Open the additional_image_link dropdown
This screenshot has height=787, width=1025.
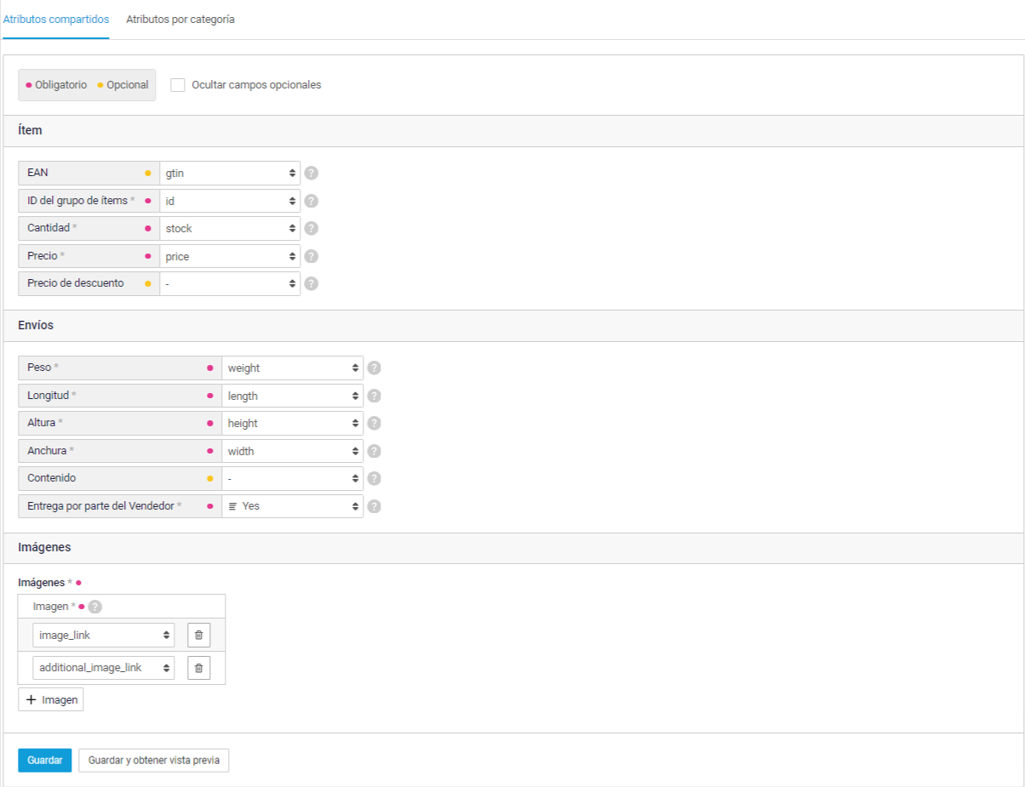104,668
